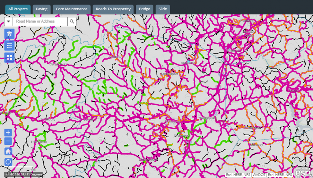Zoom out using the minus button
The image size is (313, 178).
[x=7, y=141]
